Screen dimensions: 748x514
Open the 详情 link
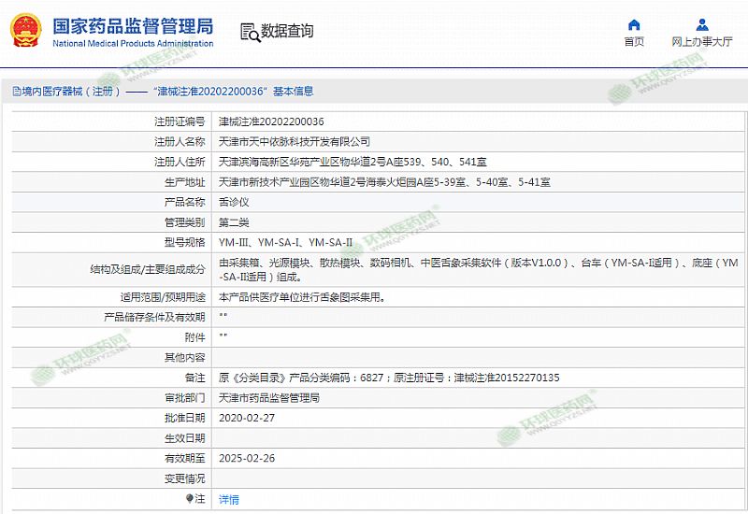tap(229, 499)
